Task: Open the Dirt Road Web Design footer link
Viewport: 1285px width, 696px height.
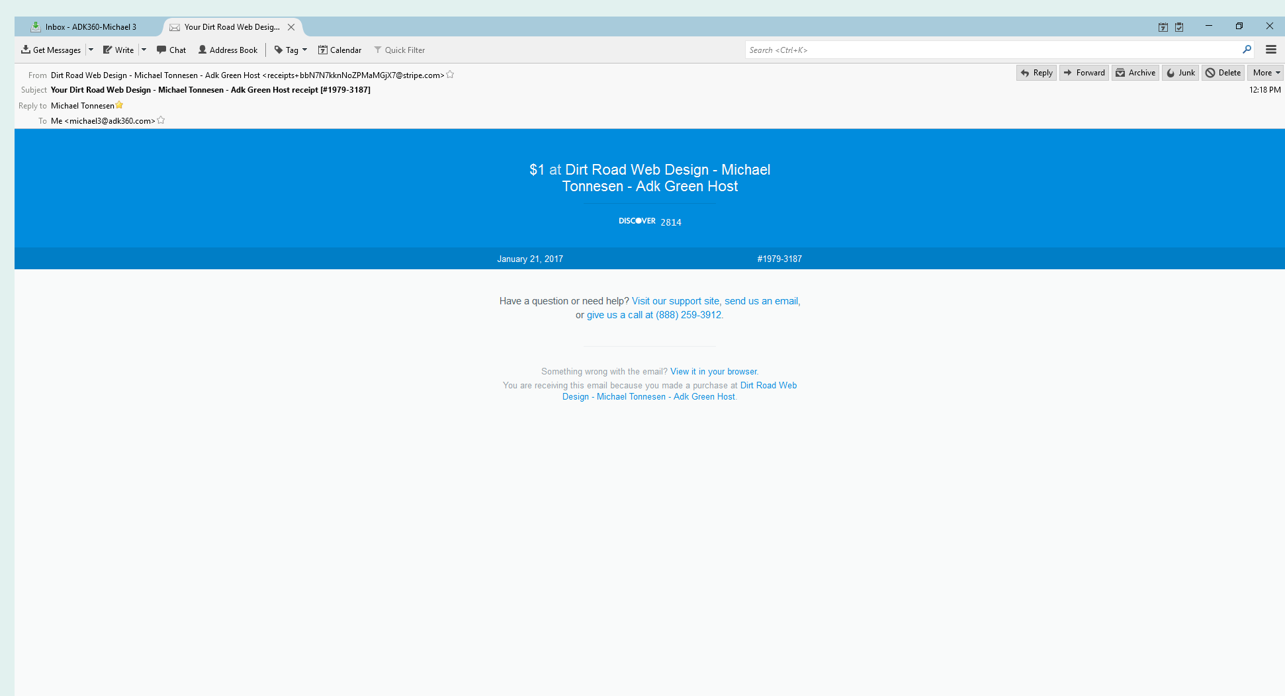Action: pyautogui.click(x=680, y=391)
